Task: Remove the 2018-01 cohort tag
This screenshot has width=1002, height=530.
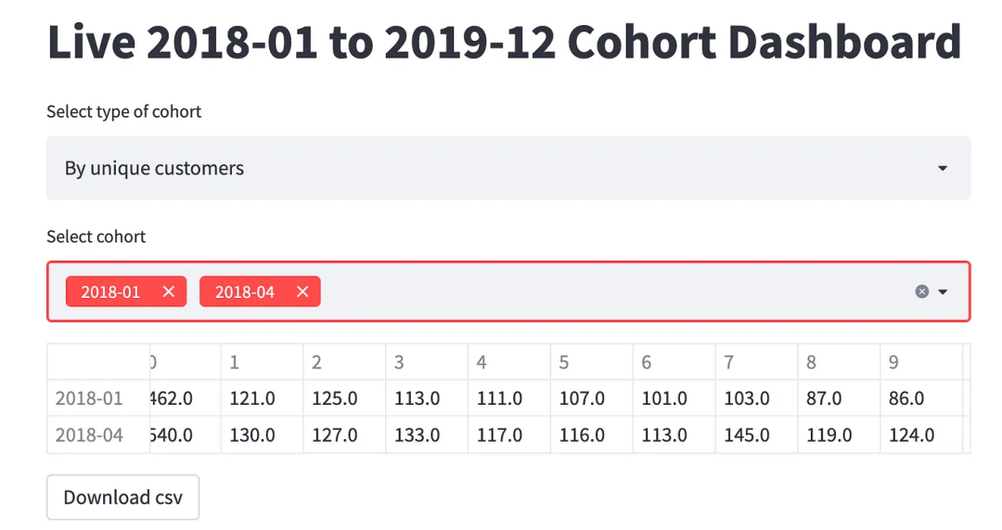Action: 168,291
